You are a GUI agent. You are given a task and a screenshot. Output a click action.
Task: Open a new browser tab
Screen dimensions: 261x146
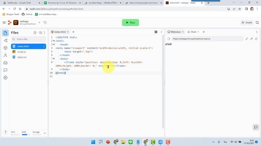coord(208,3)
